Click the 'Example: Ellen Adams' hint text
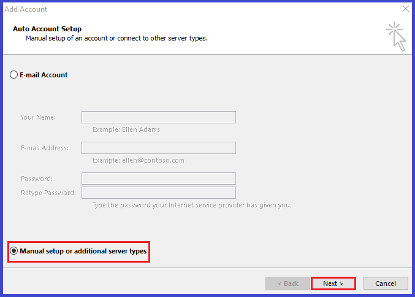This screenshot has height=297, width=415. coord(126,129)
